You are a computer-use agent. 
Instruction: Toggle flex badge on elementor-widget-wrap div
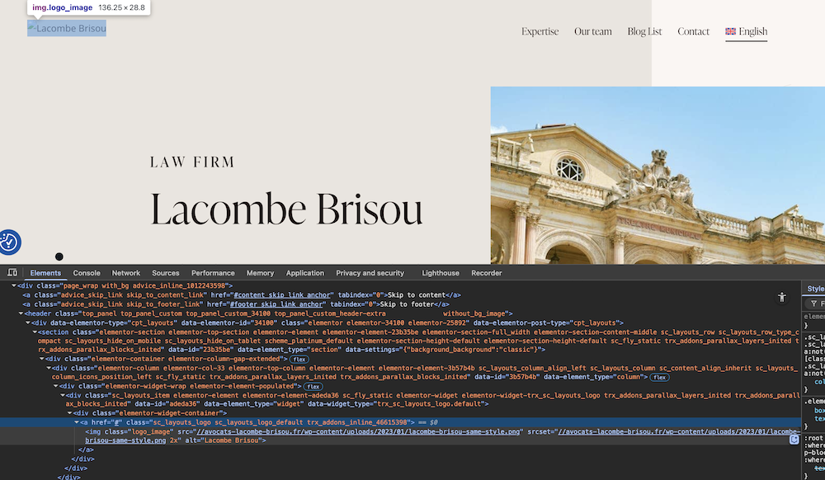(313, 386)
